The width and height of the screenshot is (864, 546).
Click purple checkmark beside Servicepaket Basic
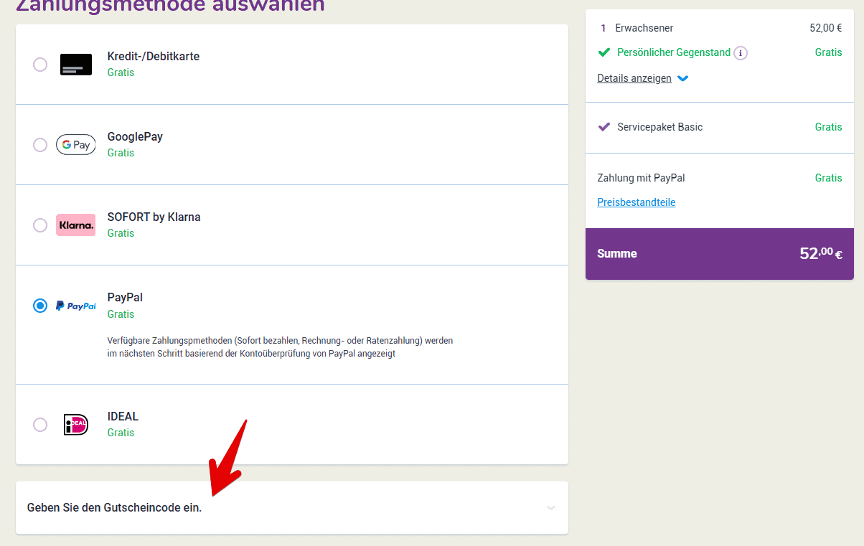pos(604,127)
